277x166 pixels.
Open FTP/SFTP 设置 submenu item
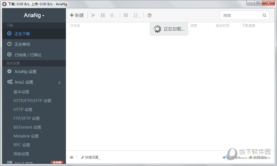pyautogui.click(x=27, y=118)
